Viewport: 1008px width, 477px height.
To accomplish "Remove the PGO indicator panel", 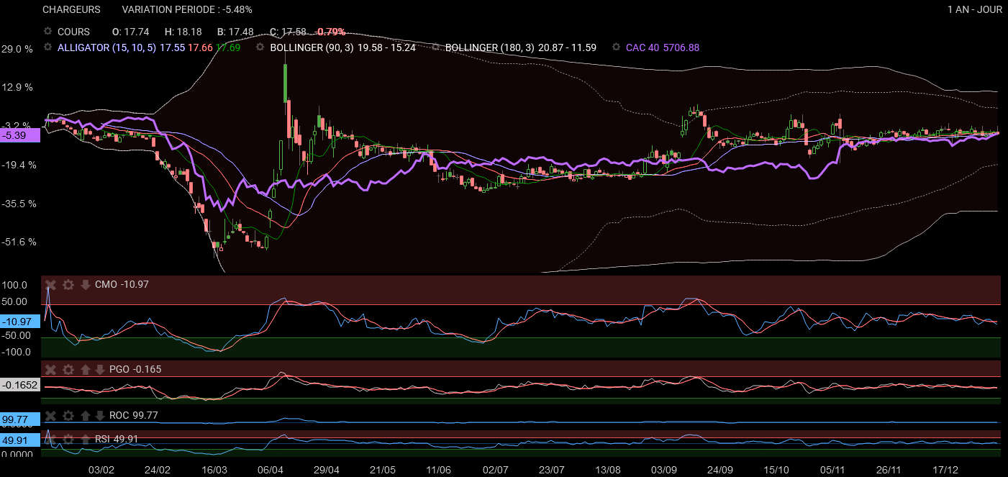I will tap(51, 370).
